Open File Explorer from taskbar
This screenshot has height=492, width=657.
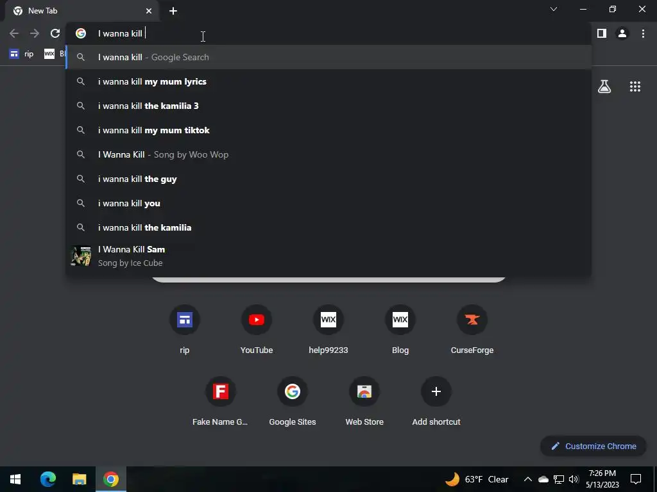point(79,479)
